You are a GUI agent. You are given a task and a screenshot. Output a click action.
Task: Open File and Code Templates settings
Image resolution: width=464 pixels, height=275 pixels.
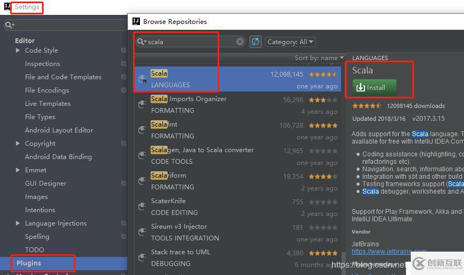(63, 77)
